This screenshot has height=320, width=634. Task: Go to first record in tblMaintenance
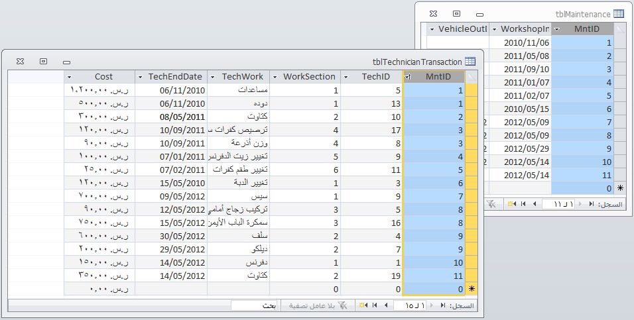(592, 205)
